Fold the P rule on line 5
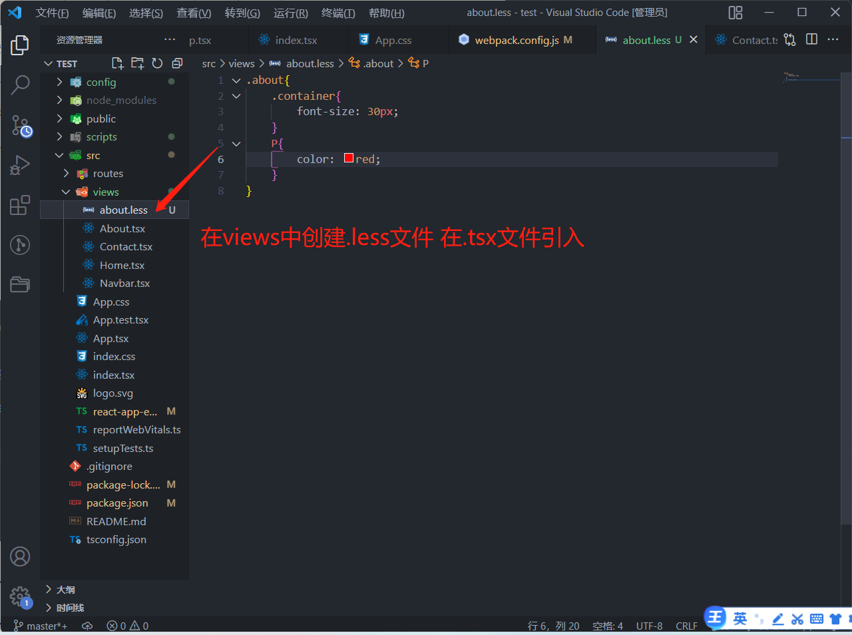Screen dimensions: 852x635 click(236, 143)
